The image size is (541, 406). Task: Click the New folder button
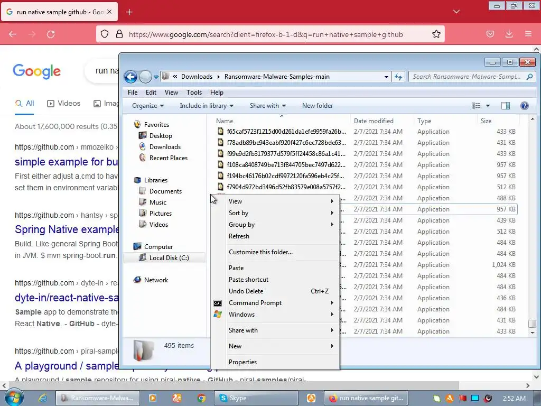[318, 106]
